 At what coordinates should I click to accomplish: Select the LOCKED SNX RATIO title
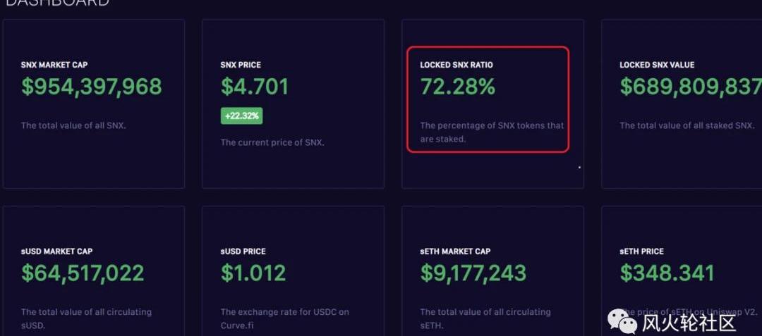(x=456, y=65)
